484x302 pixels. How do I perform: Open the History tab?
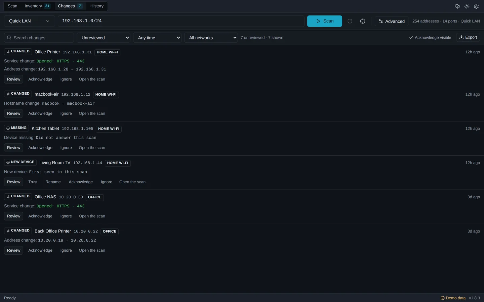[x=97, y=6]
